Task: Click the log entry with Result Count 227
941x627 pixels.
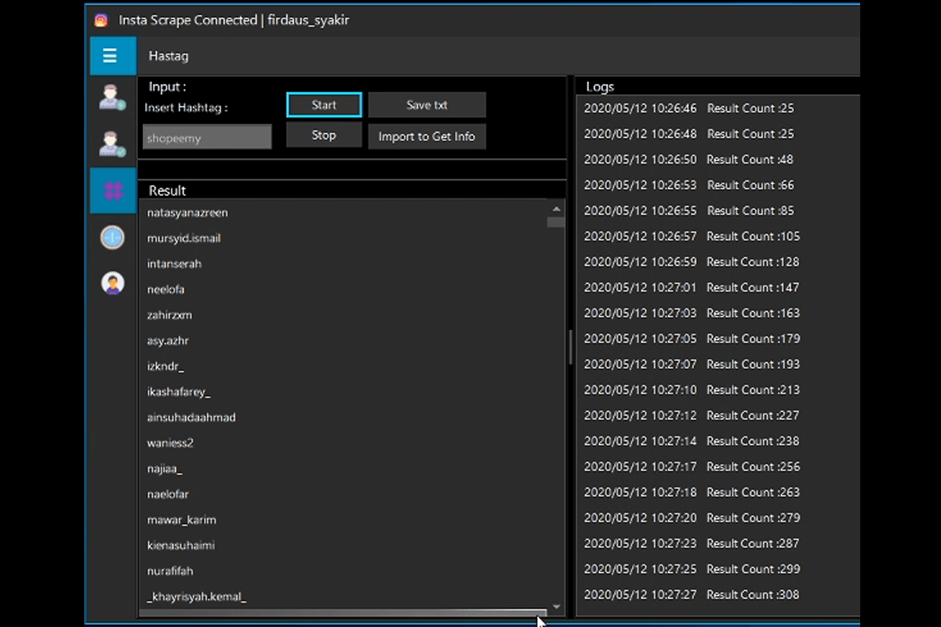Action: [x=692, y=415]
